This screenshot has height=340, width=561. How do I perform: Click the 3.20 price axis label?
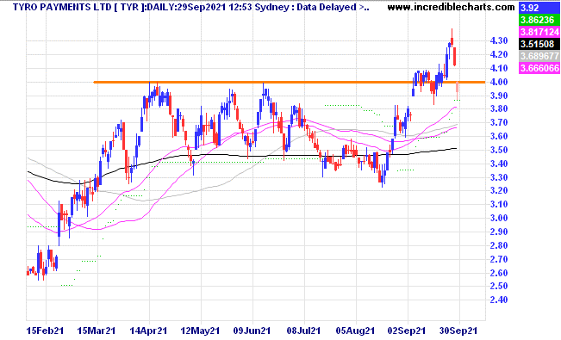(499, 190)
